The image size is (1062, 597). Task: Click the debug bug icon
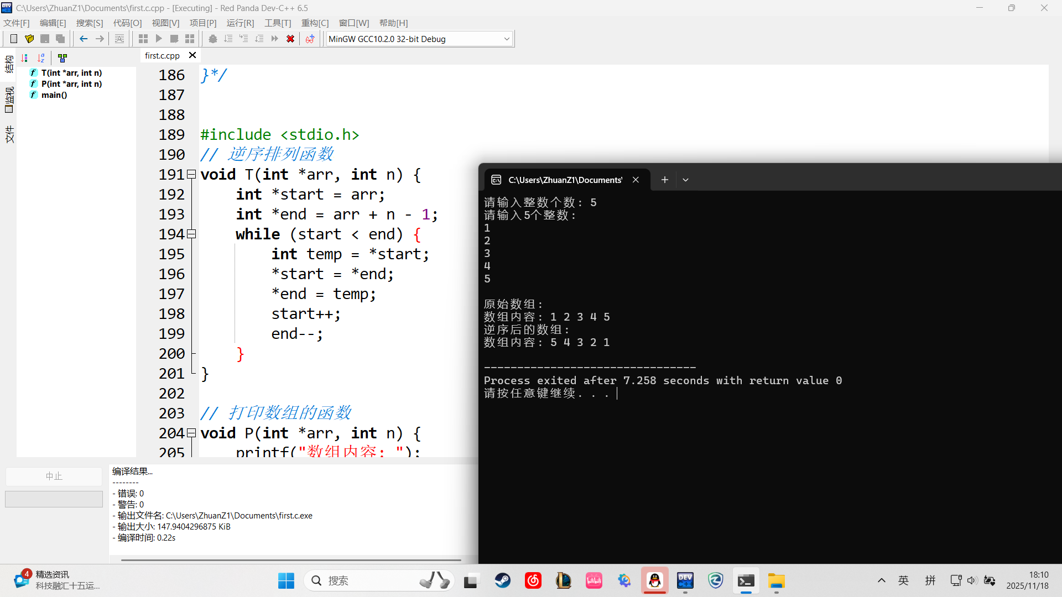(x=212, y=39)
